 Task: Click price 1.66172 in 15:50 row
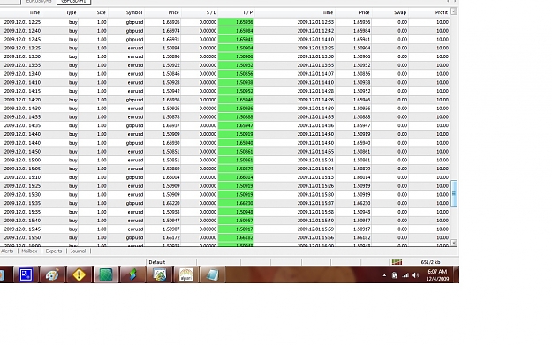point(171,237)
